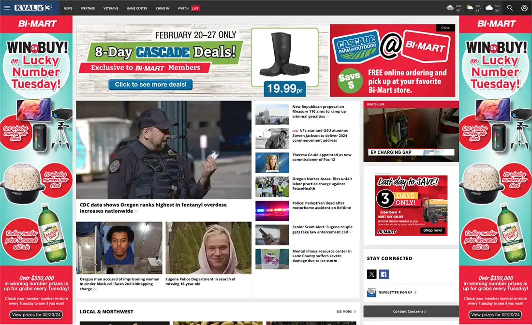Open the hamburger menu icon
The image size is (532, 325).
[x=7, y=8]
